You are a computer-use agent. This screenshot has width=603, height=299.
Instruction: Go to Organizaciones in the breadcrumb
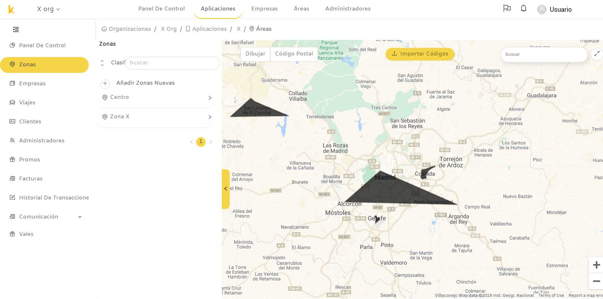coord(130,29)
